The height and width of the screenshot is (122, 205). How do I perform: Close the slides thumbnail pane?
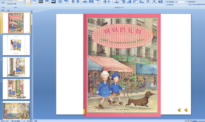coord(31,10)
